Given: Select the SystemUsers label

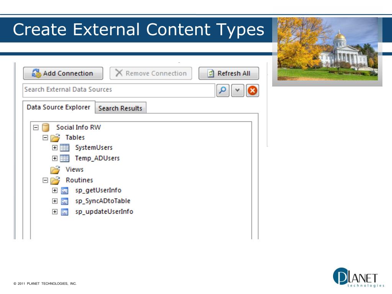Looking at the screenshot, I should pyautogui.click(x=94, y=147).
